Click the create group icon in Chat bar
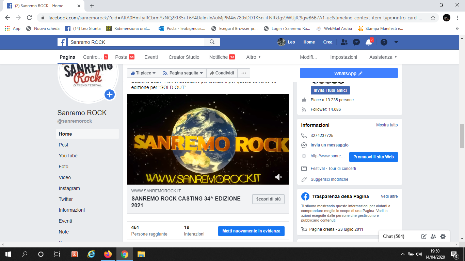Image resolution: width=465 pixels, height=261 pixels. [433, 237]
